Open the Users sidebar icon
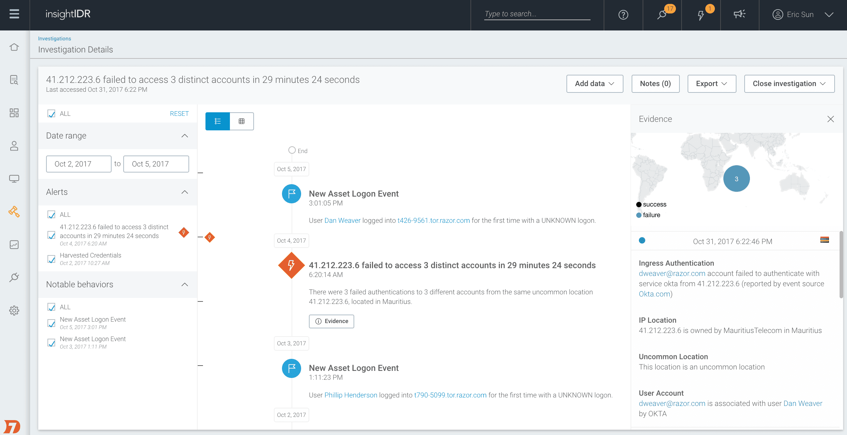 coord(14,146)
